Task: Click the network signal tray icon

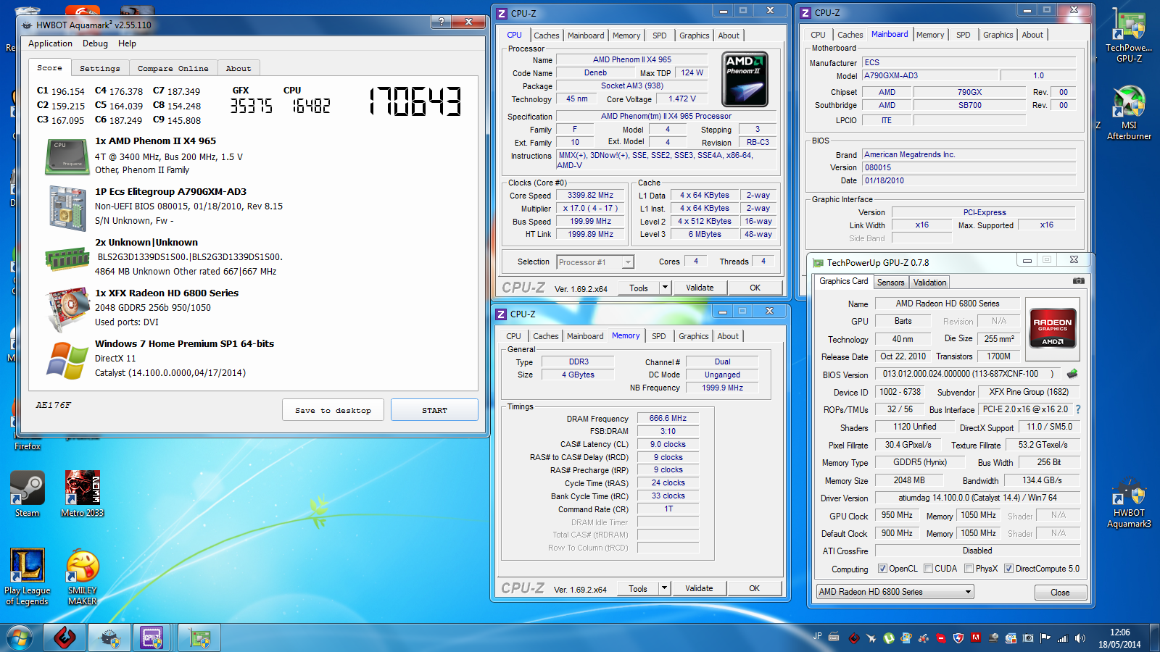Action: click(1063, 638)
